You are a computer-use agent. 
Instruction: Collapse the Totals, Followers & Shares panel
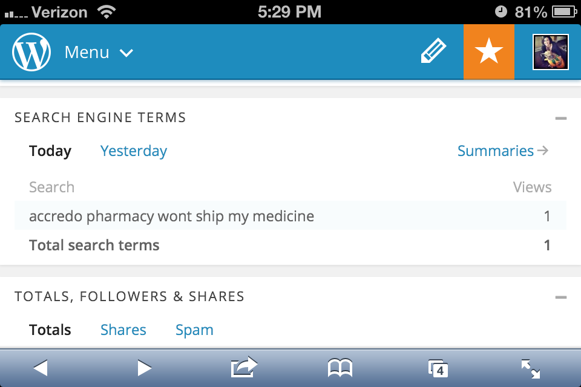click(560, 298)
